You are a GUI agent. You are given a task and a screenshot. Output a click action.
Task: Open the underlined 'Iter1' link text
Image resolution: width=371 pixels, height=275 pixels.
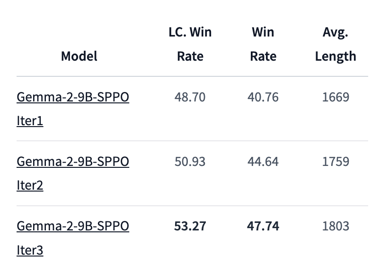[30, 121]
